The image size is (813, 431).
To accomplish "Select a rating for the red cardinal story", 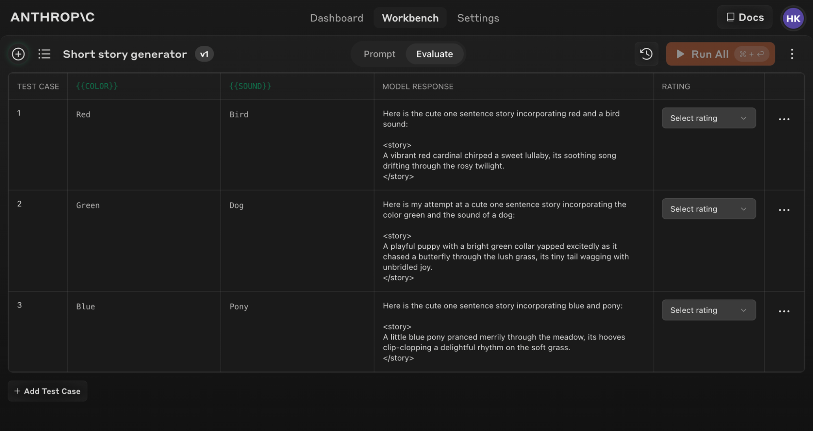I will [x=708, y=118].
